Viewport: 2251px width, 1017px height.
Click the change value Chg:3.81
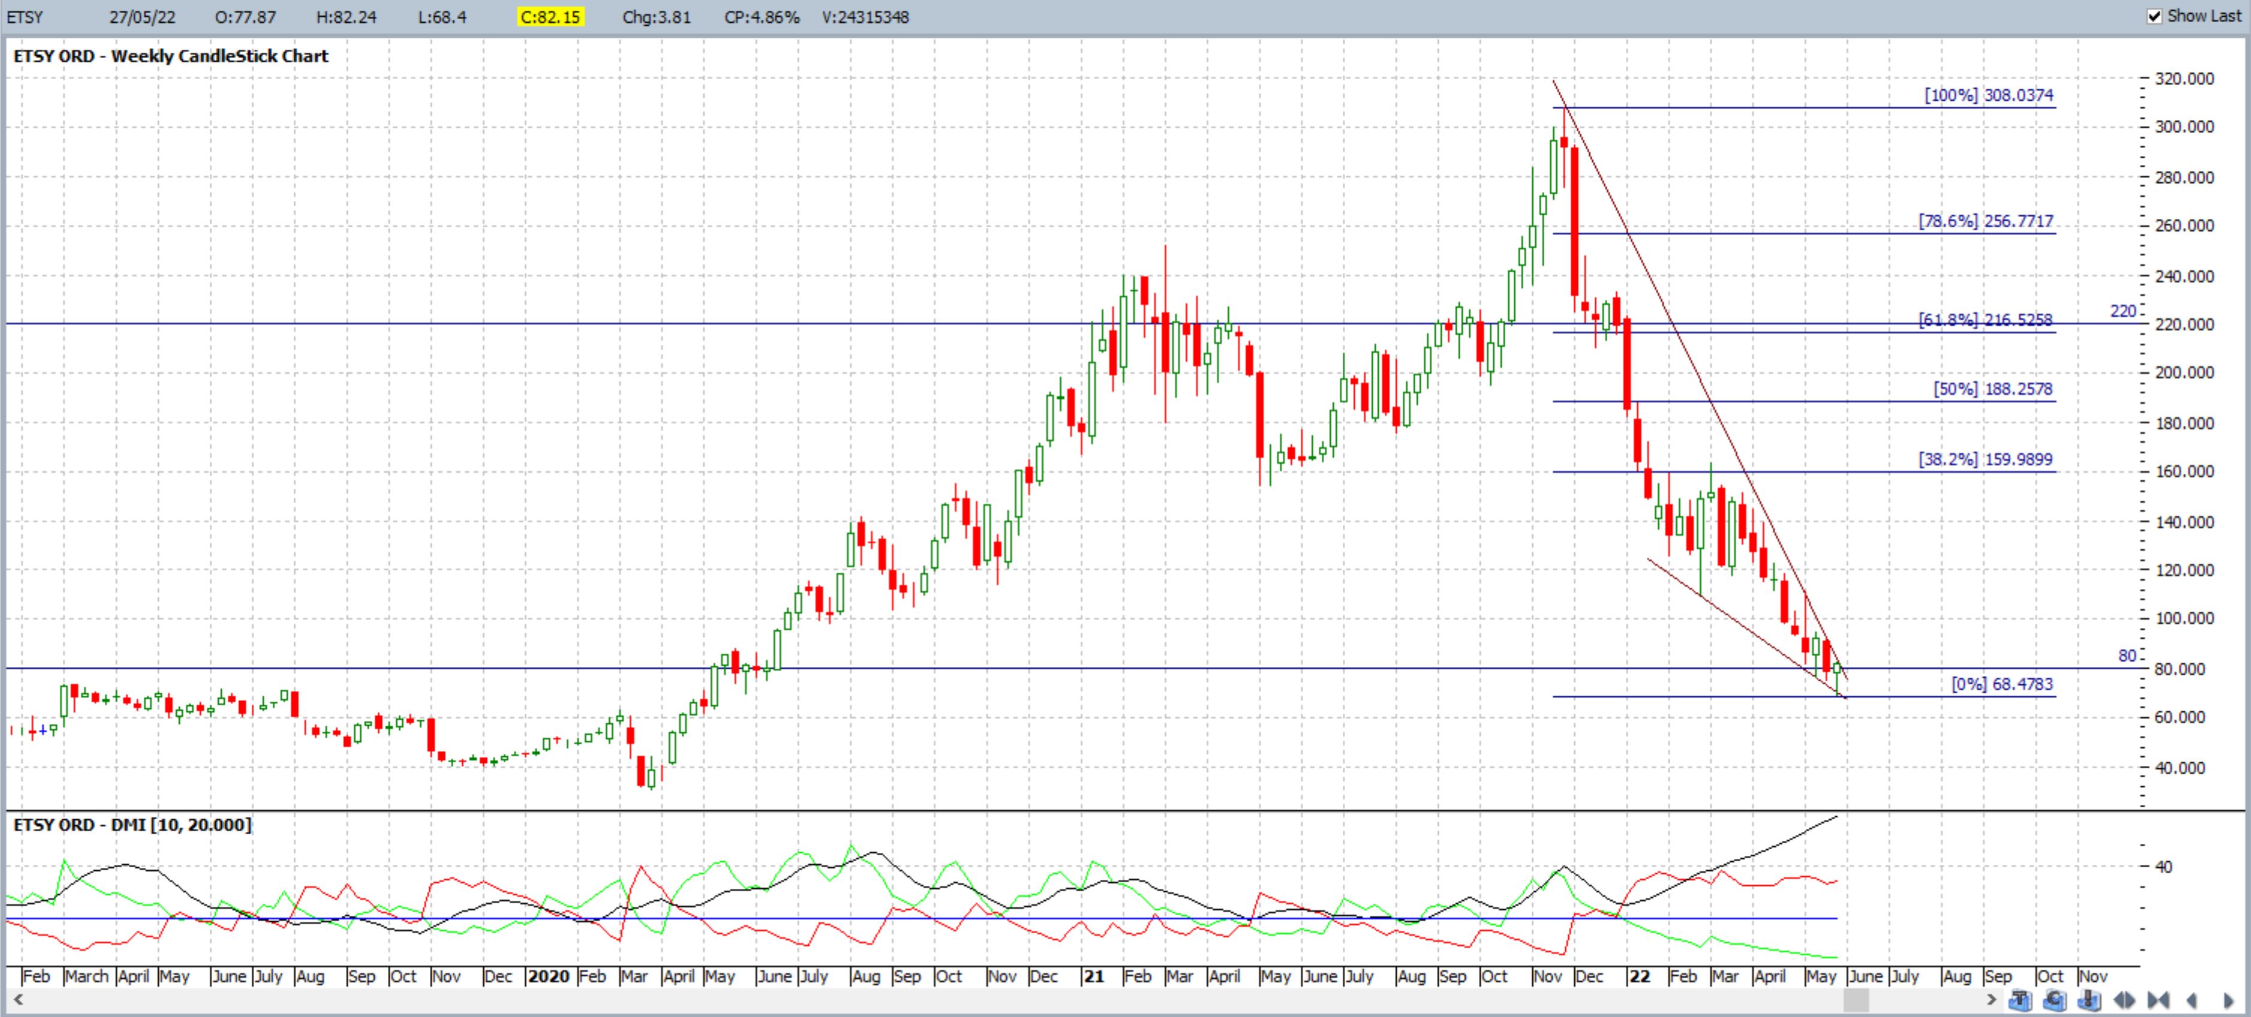[x=656, y=17]
